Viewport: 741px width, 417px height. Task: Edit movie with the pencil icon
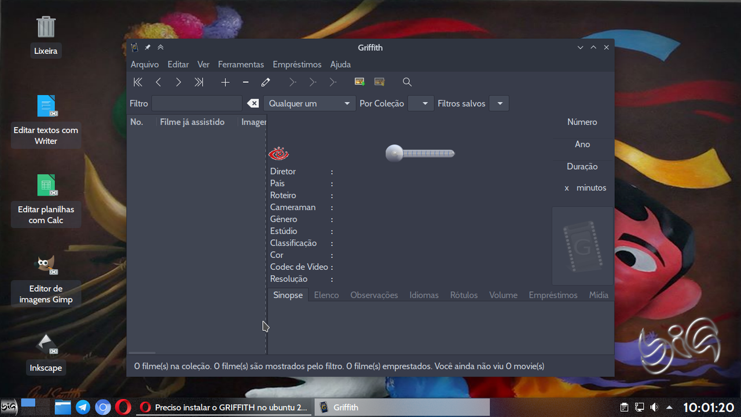click(x=266, y=82)
